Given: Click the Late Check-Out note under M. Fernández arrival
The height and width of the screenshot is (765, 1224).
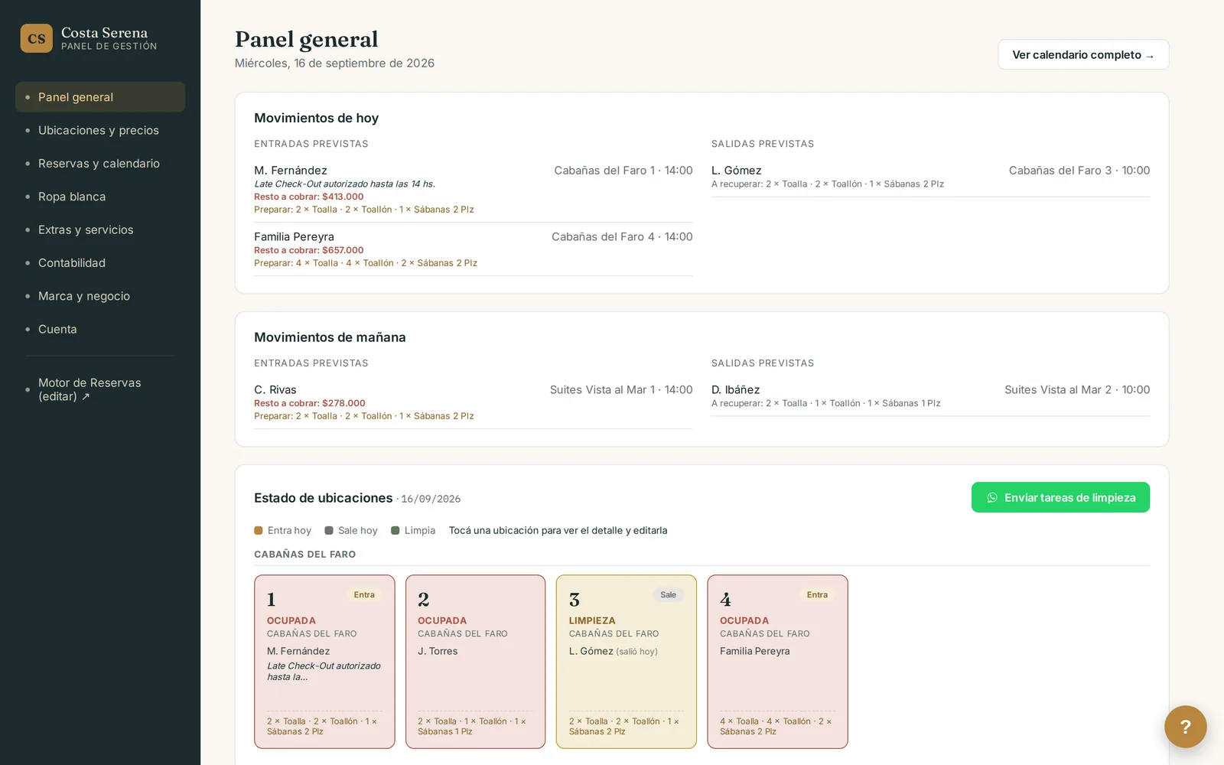Looking at the screenshot, I should point(344,184).
